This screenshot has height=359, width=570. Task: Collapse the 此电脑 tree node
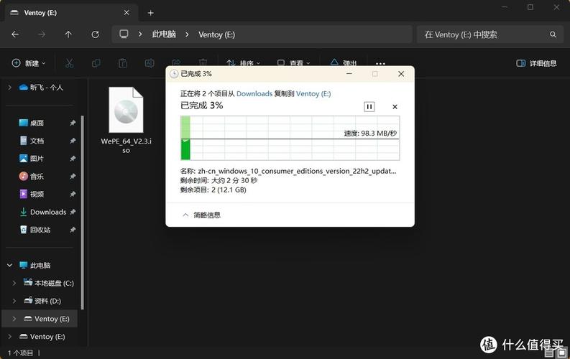(x=10, y=266)
